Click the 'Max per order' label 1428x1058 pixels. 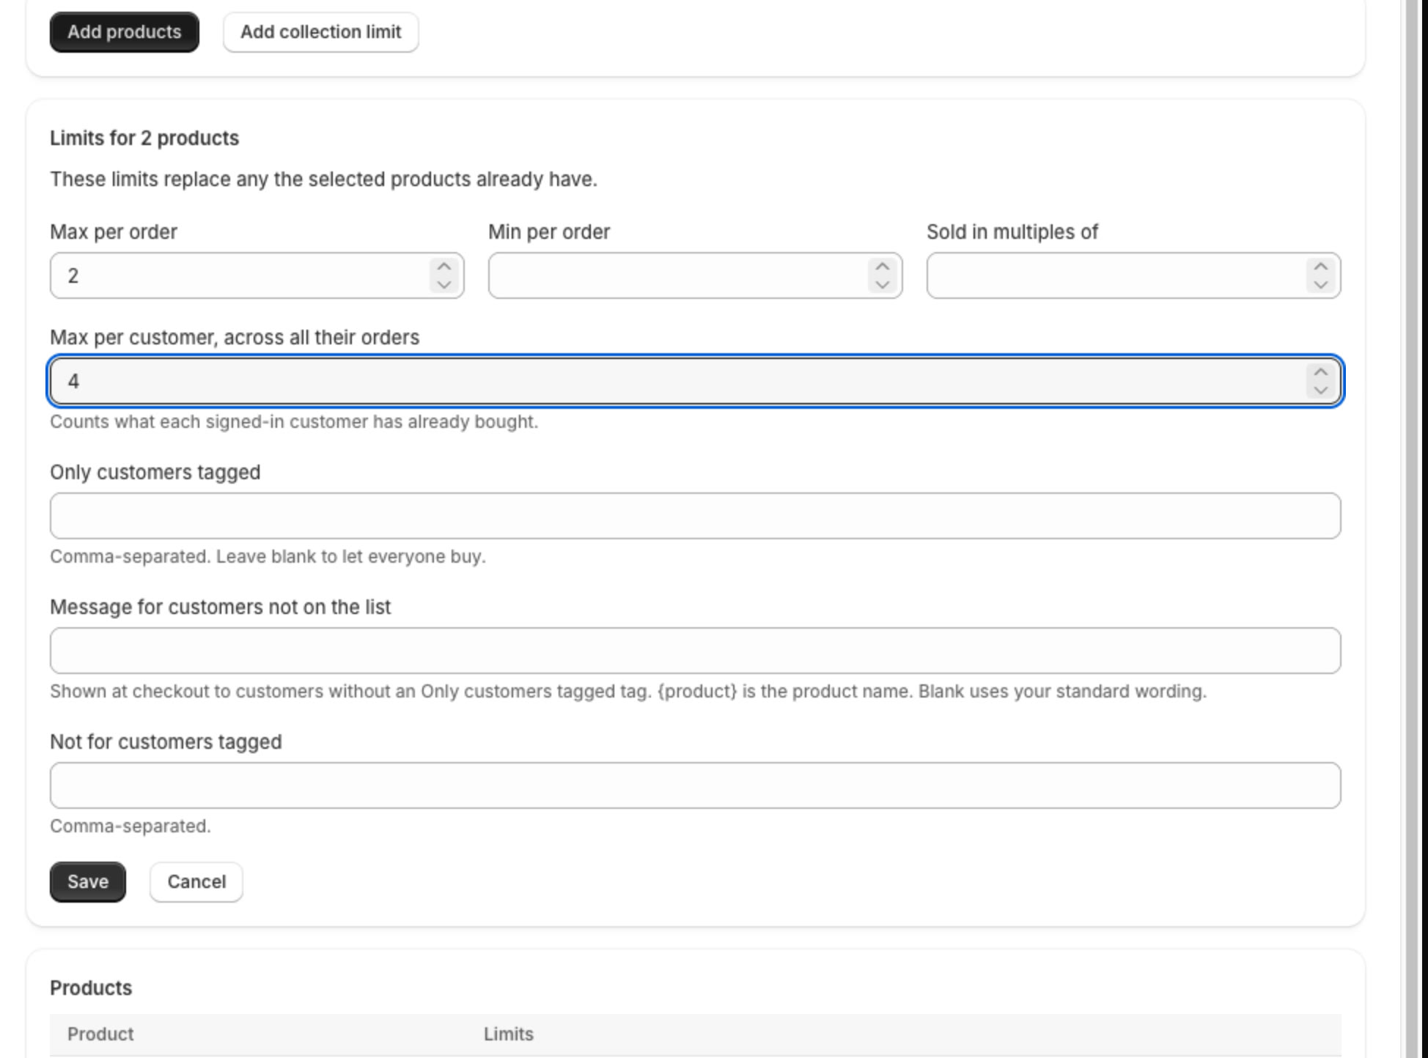click(114, 232)
